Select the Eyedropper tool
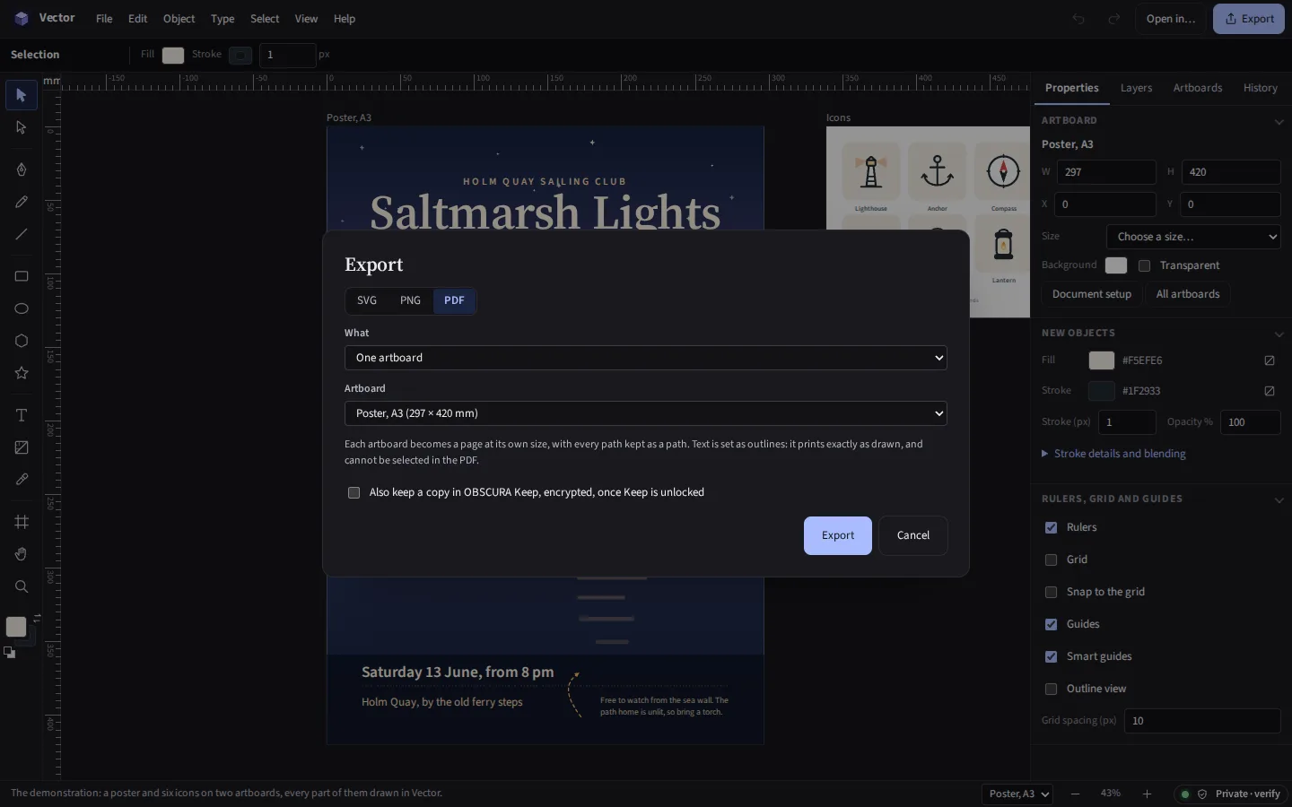This screenshot has width=1292, height=807. point(22,480)
